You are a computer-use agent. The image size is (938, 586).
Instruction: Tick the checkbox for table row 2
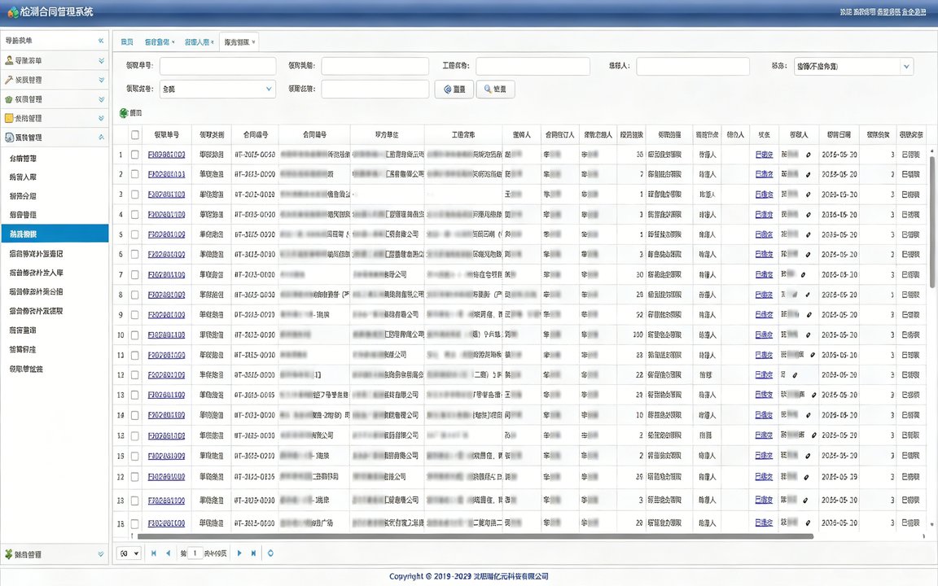point(135,175)
